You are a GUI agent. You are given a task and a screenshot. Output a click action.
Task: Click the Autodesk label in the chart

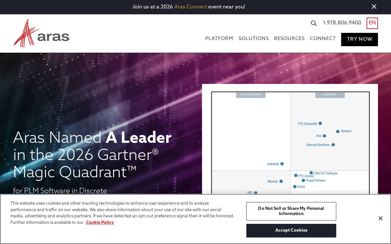[273, 164]
